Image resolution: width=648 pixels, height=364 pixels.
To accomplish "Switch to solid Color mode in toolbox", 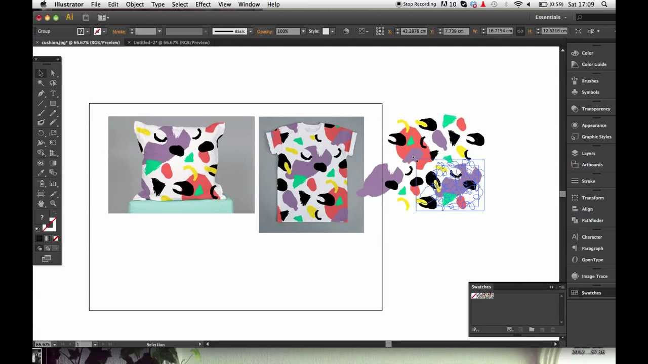I will tap(39, 239).
